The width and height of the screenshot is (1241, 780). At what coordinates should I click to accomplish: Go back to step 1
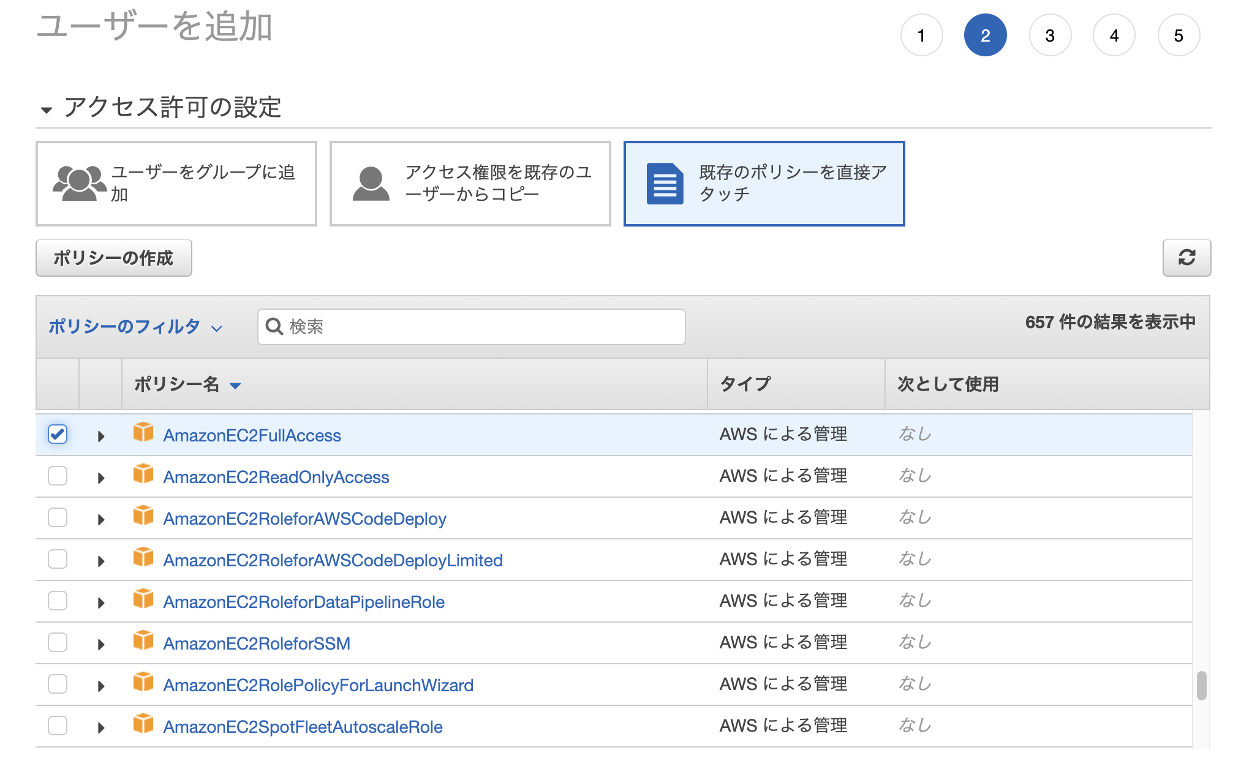921,35
